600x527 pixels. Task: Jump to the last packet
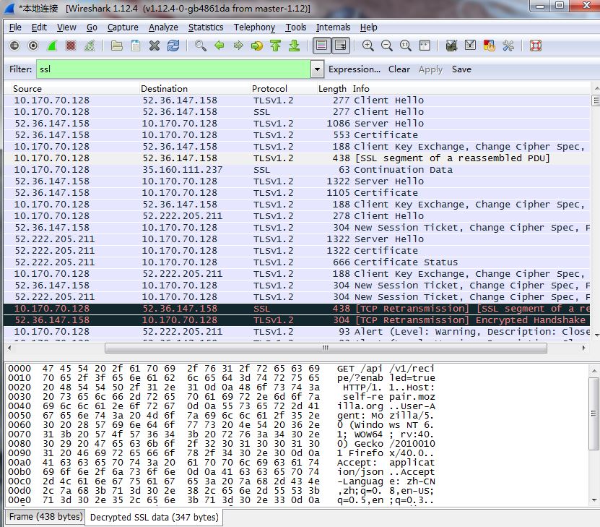(x=295, y=46)
